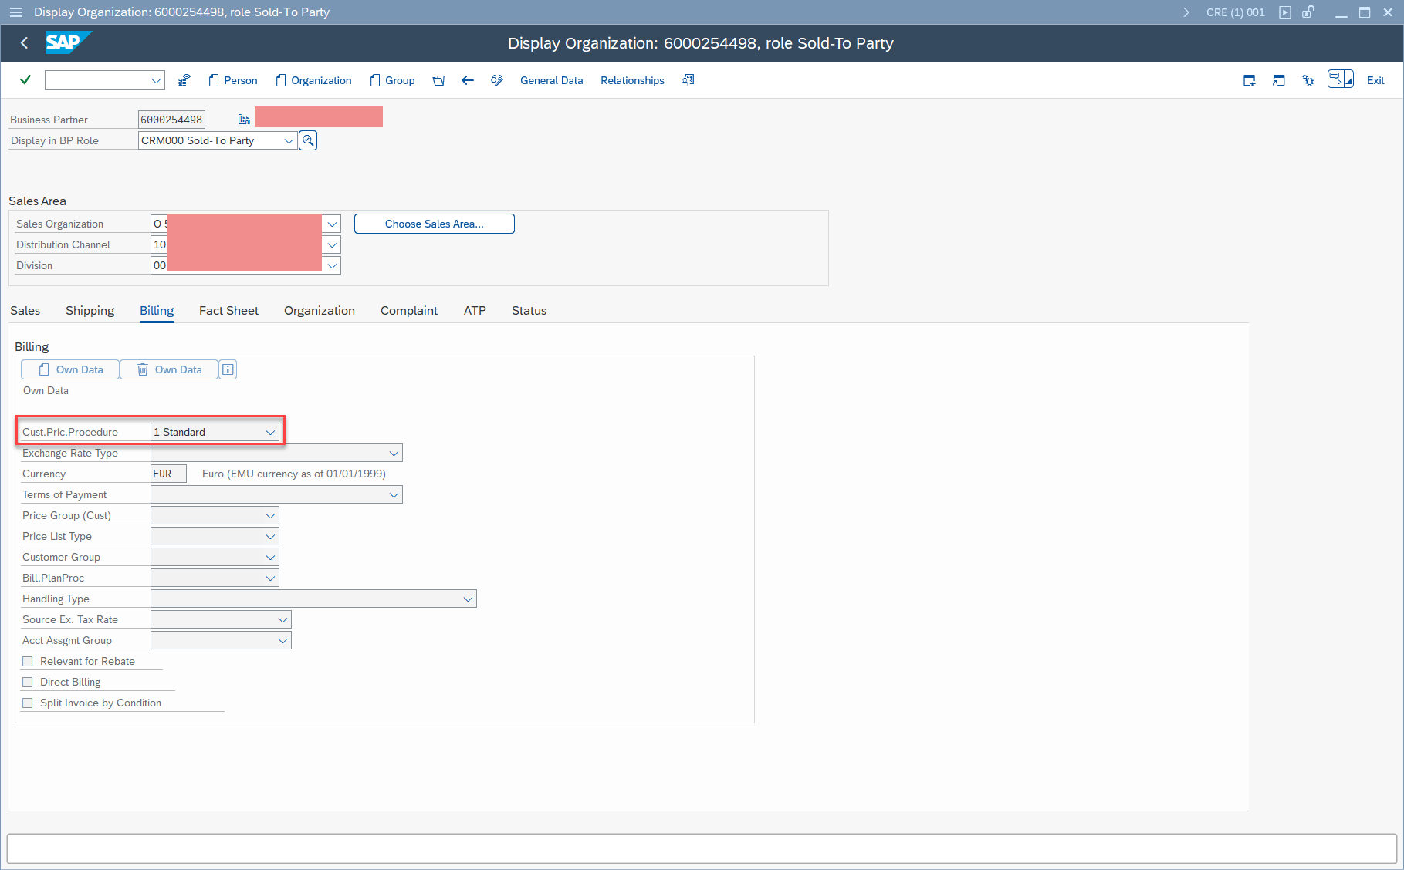The image size is (1404, 870).
Task: Select the Billing tab
Action: pos(157,310)
